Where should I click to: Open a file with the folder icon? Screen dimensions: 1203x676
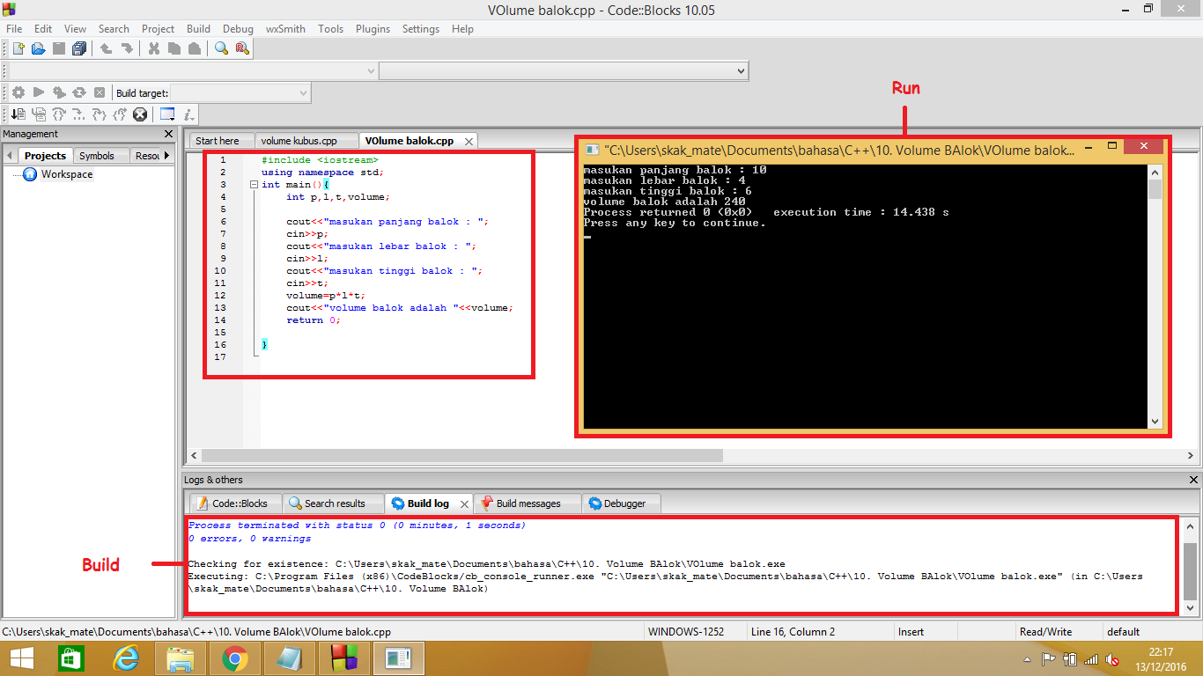[38, 48]
